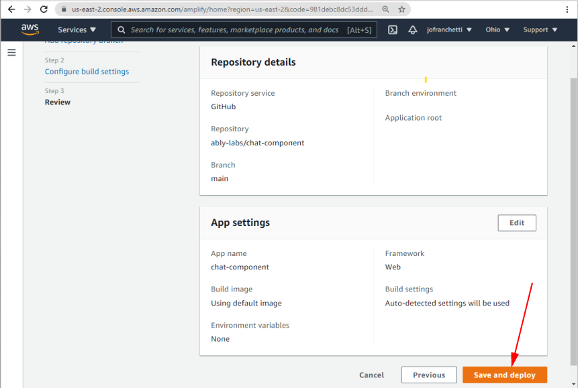Click inside the AWS services search field

pos(235,29)
